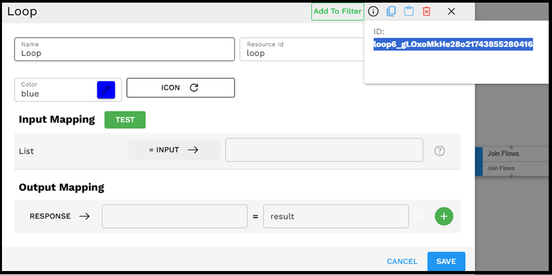Screen dimensions: 552x275
Task: Click the copy icon in the header
Action: [392, 11]
